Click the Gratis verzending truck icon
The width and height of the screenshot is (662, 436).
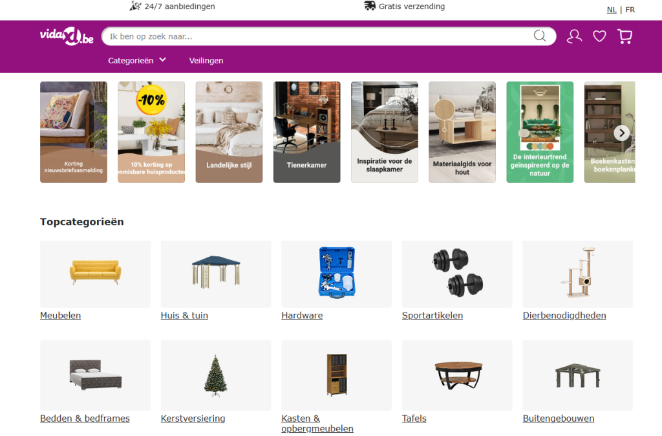370,6
